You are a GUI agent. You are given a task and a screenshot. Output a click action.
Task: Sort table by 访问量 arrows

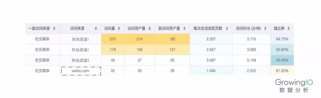click(x=119, y=28)
